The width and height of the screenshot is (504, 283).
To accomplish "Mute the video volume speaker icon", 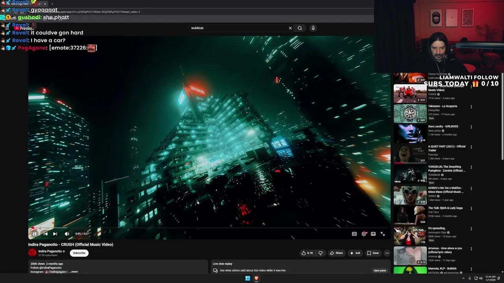I will [67, 234].
